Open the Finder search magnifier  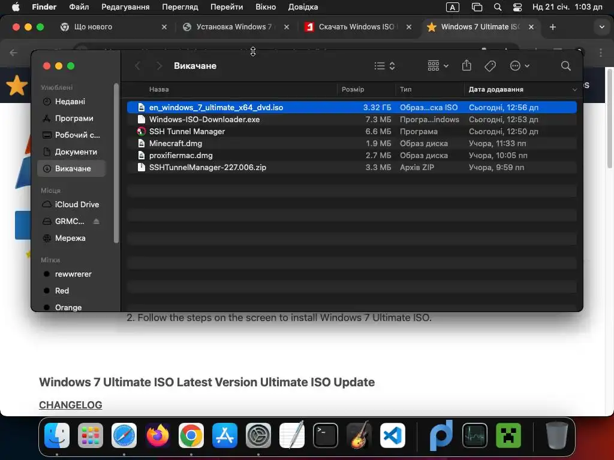click(565, 66)
